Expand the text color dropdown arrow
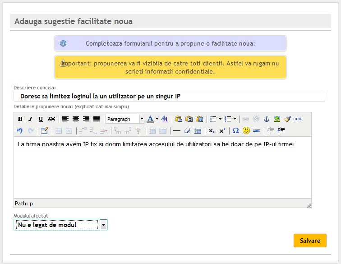The image size is (341, 264). (157, 119)
